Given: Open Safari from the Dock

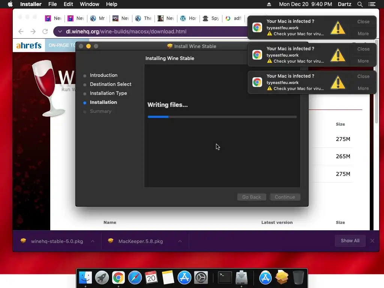Looking at the screenshot, I should [x=135, y=277].
